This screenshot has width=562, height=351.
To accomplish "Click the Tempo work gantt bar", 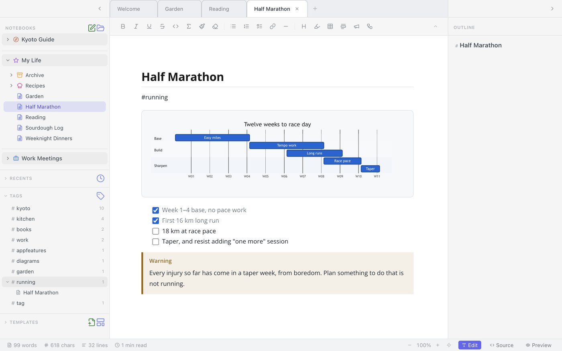I will 287,145.
